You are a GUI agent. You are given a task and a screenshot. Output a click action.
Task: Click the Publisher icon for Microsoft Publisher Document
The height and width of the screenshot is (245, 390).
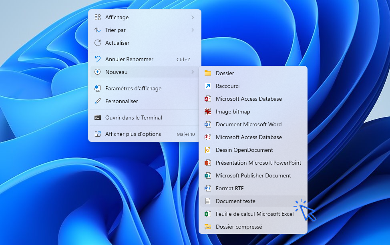208,175
